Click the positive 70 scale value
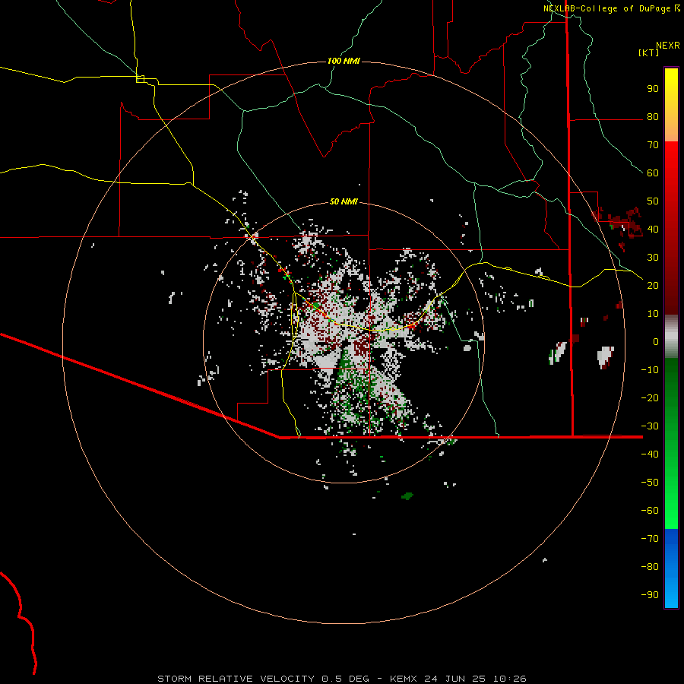The height and width of the screenshot is (684, 684). click(x=653, y=145)
